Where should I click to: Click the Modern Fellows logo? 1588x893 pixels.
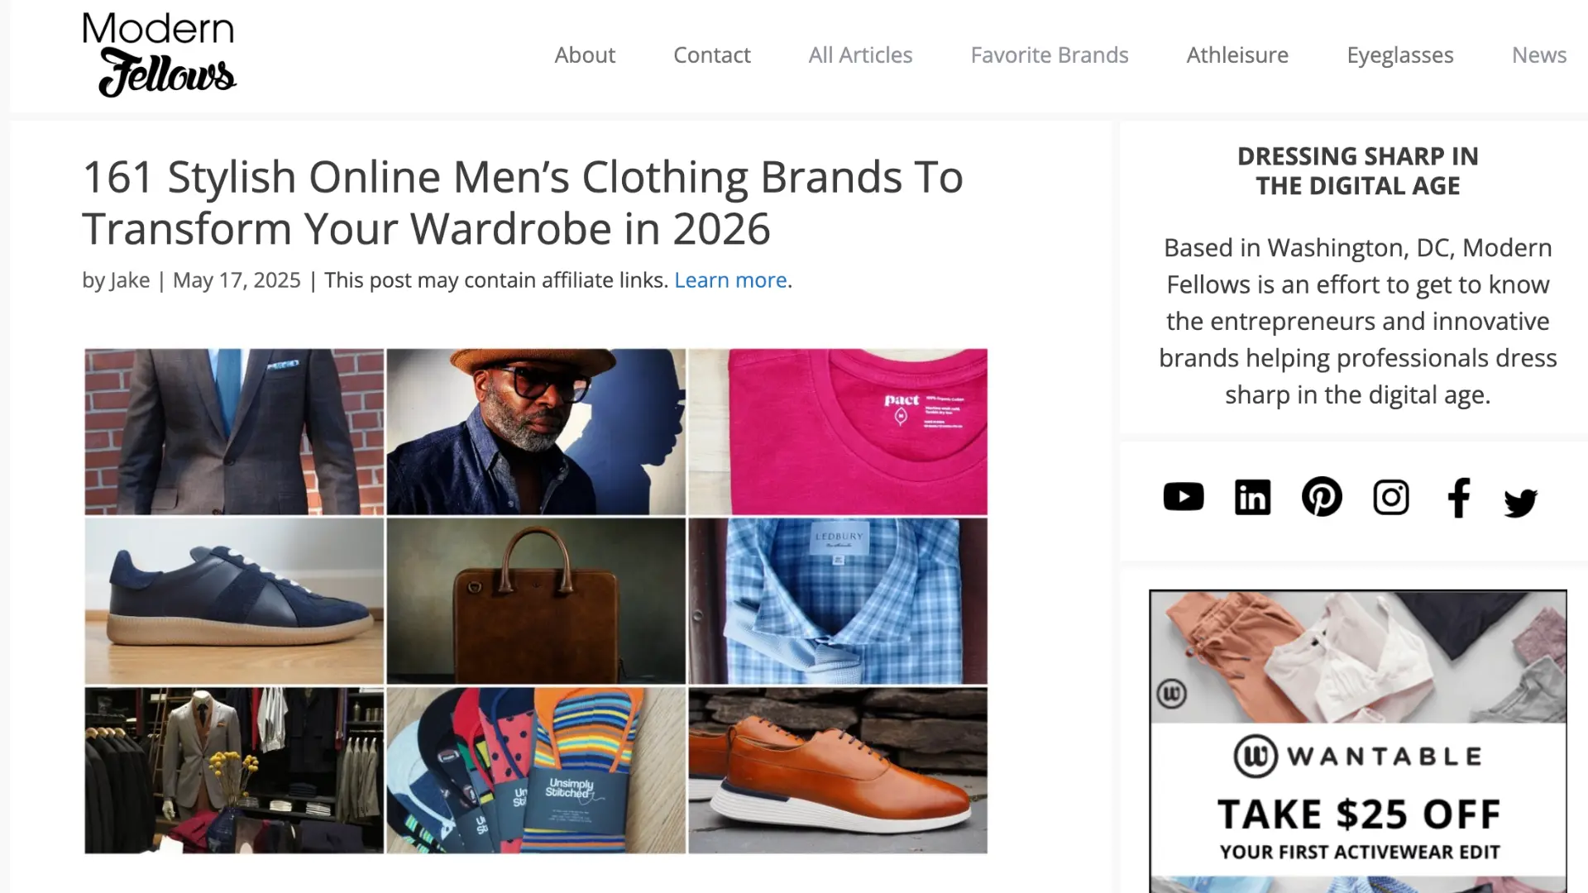tap(159, 52)
